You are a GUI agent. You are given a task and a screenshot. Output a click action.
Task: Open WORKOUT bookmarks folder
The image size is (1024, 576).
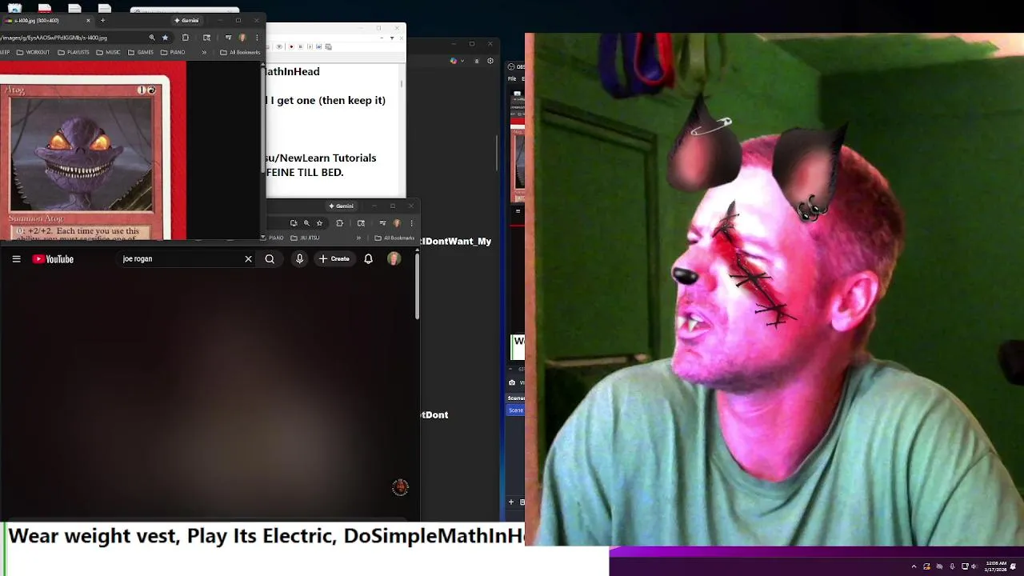[x=33, y=52]
